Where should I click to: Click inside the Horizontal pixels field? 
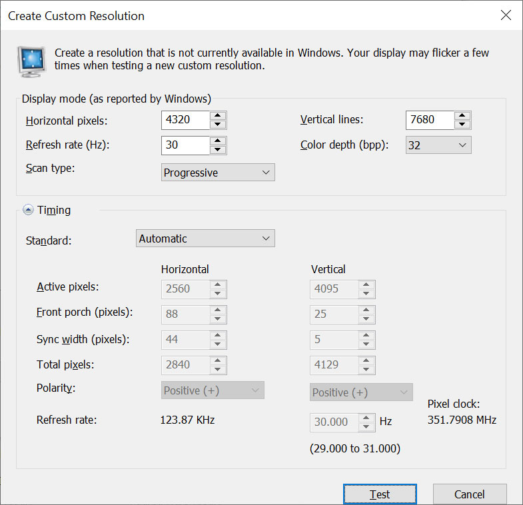(185, 120)
